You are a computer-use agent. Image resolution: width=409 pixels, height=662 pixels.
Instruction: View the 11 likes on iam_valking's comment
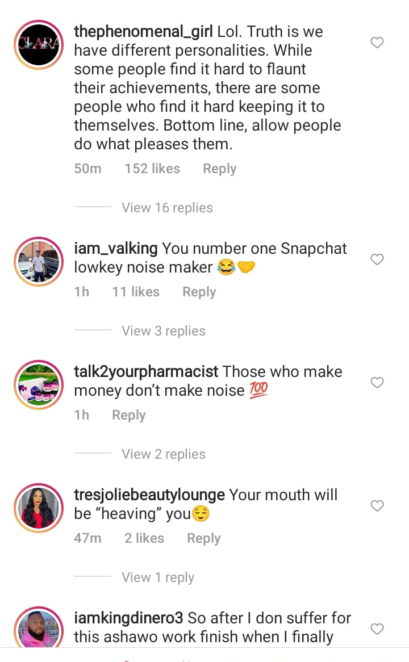(x=136, y=292)
